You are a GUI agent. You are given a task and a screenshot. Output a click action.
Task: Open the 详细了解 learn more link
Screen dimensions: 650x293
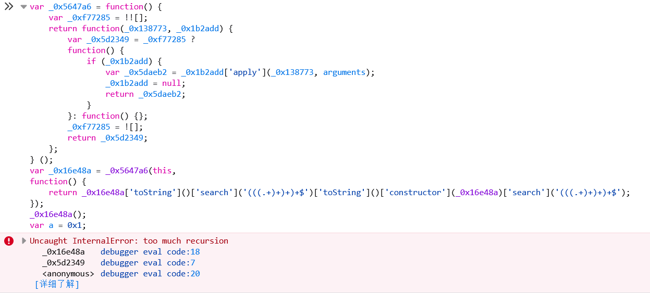point(57,285)
